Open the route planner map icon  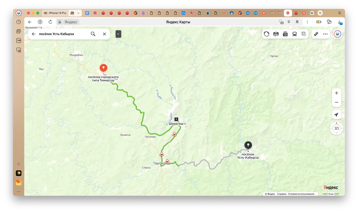pos(276,34)
